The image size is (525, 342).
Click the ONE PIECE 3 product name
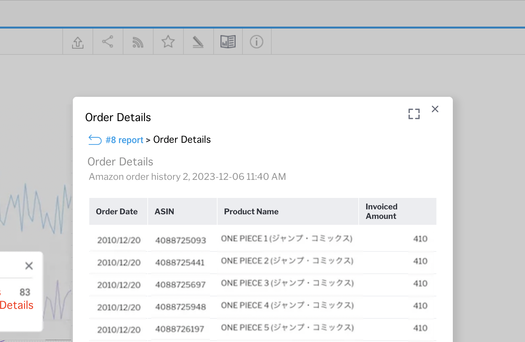click(287, 283)
